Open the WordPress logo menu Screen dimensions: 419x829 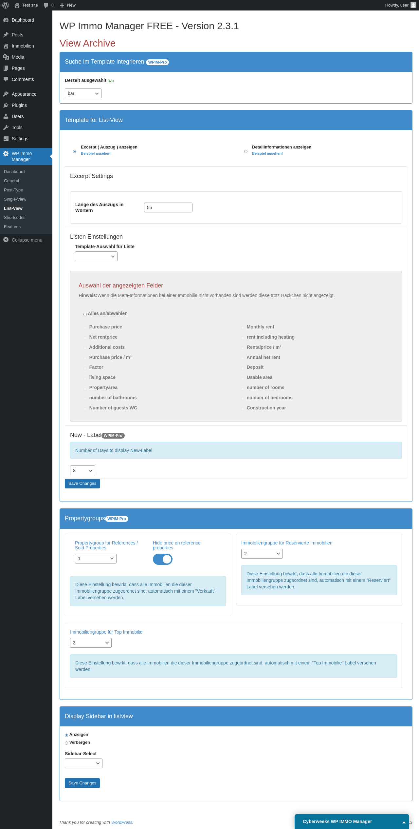pos(6,5)
